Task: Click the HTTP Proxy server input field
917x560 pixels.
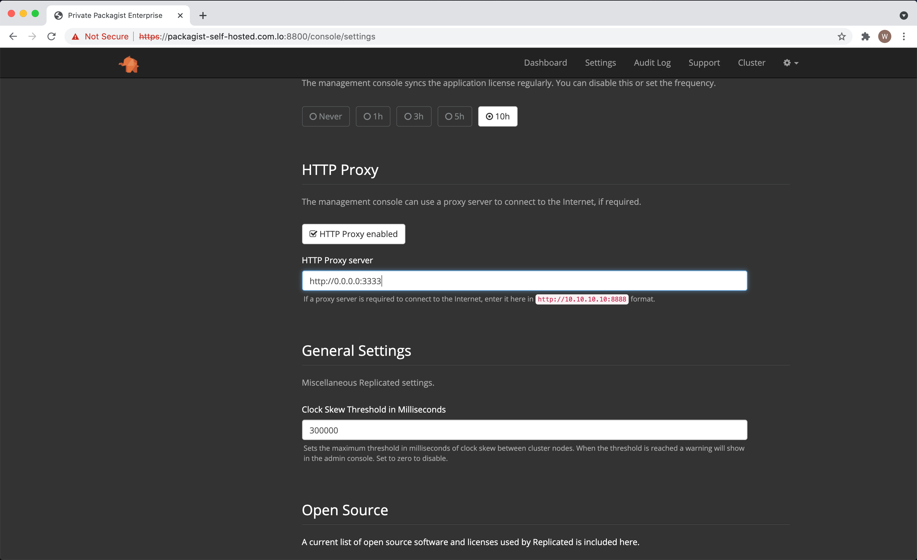Action: coord(524,280)
